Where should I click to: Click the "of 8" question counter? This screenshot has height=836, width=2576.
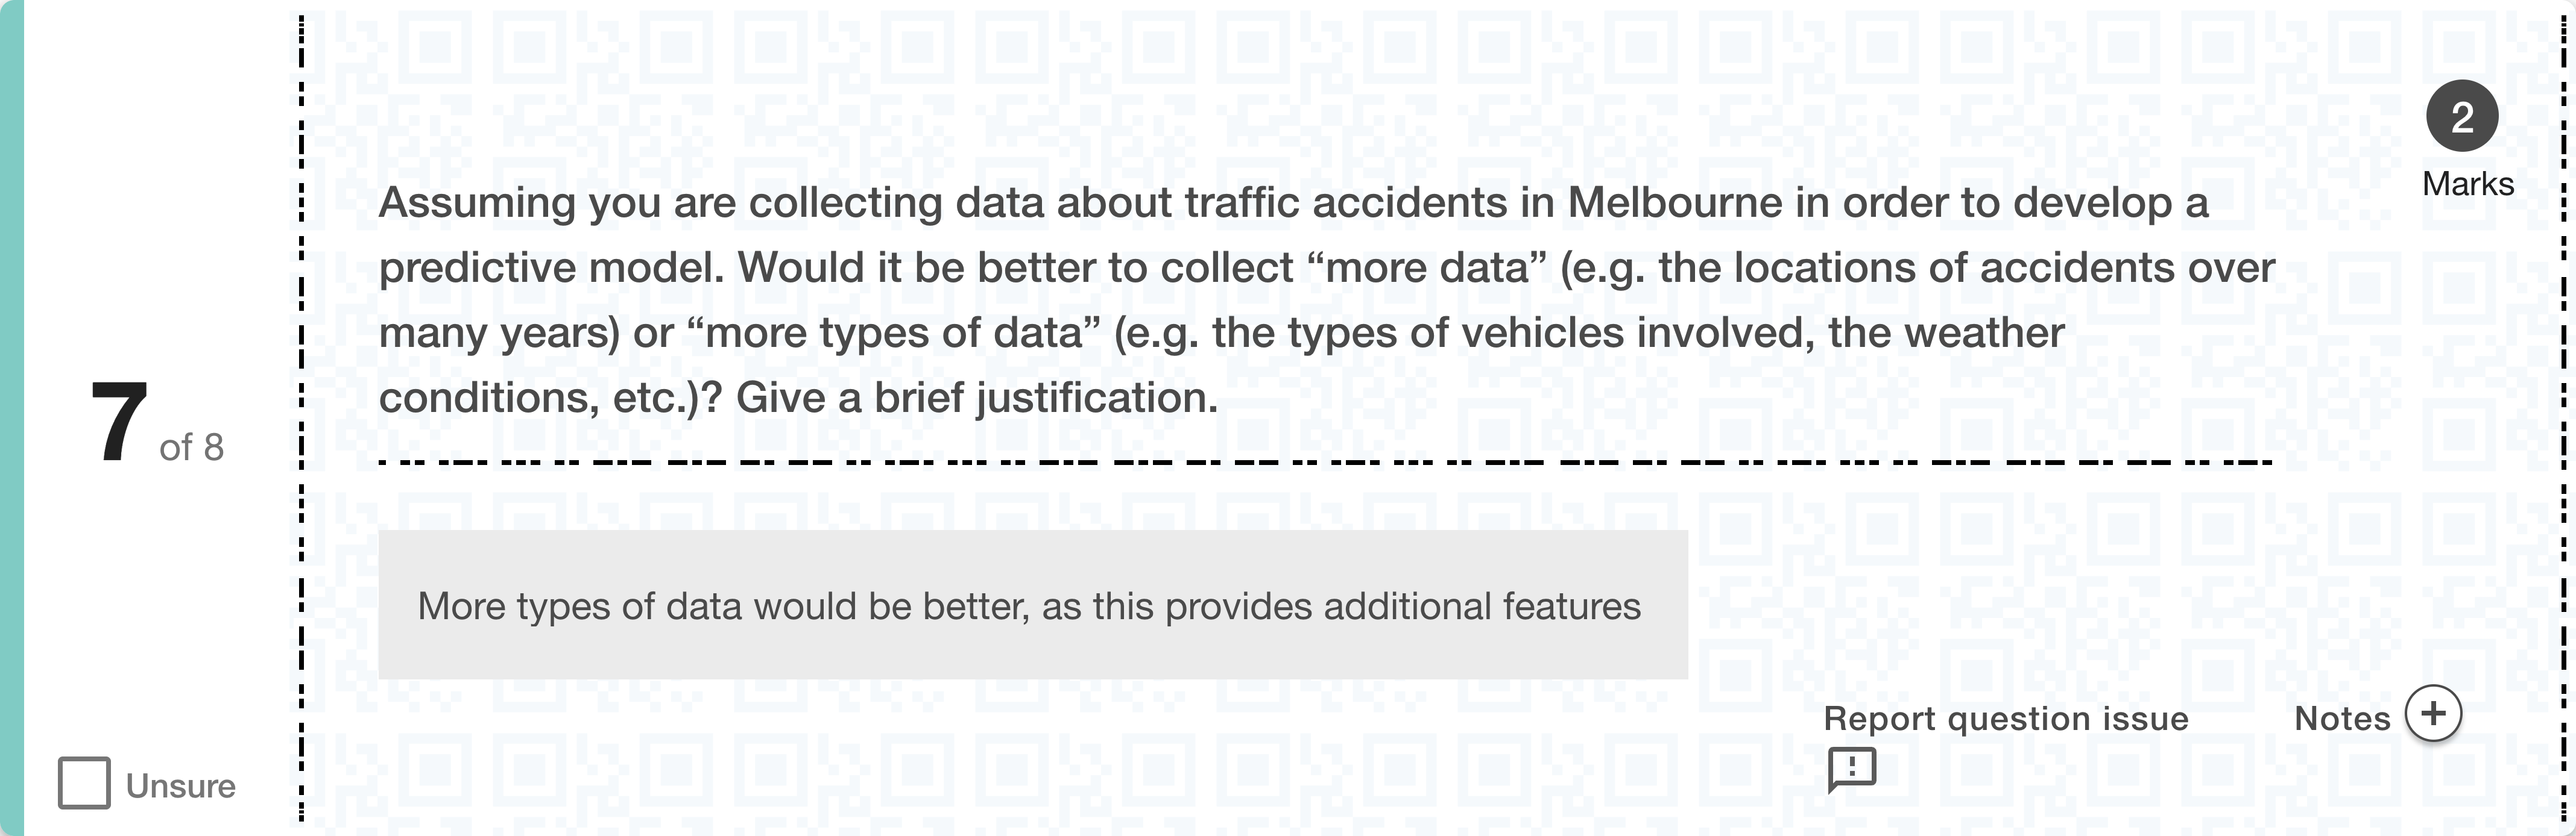tap(191, 448)
